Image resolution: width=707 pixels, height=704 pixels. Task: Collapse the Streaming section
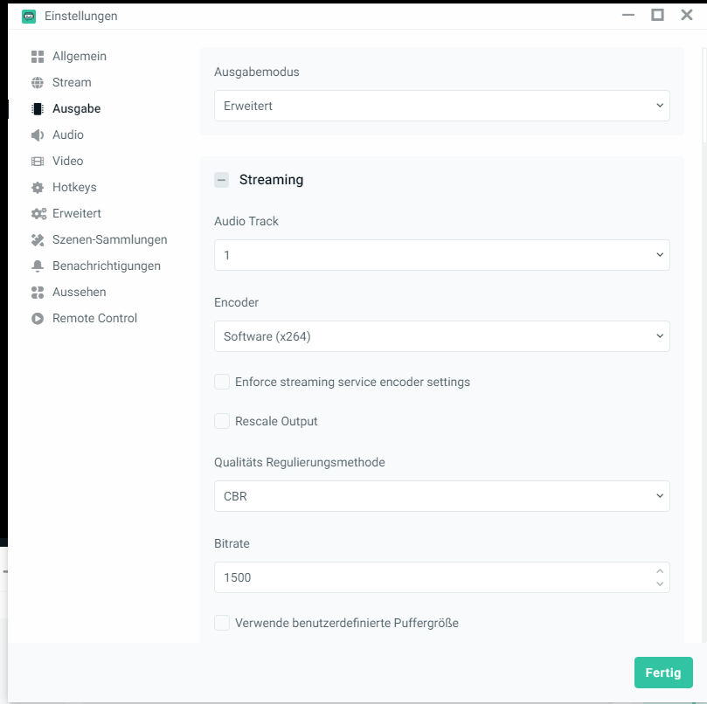[222, 180]
